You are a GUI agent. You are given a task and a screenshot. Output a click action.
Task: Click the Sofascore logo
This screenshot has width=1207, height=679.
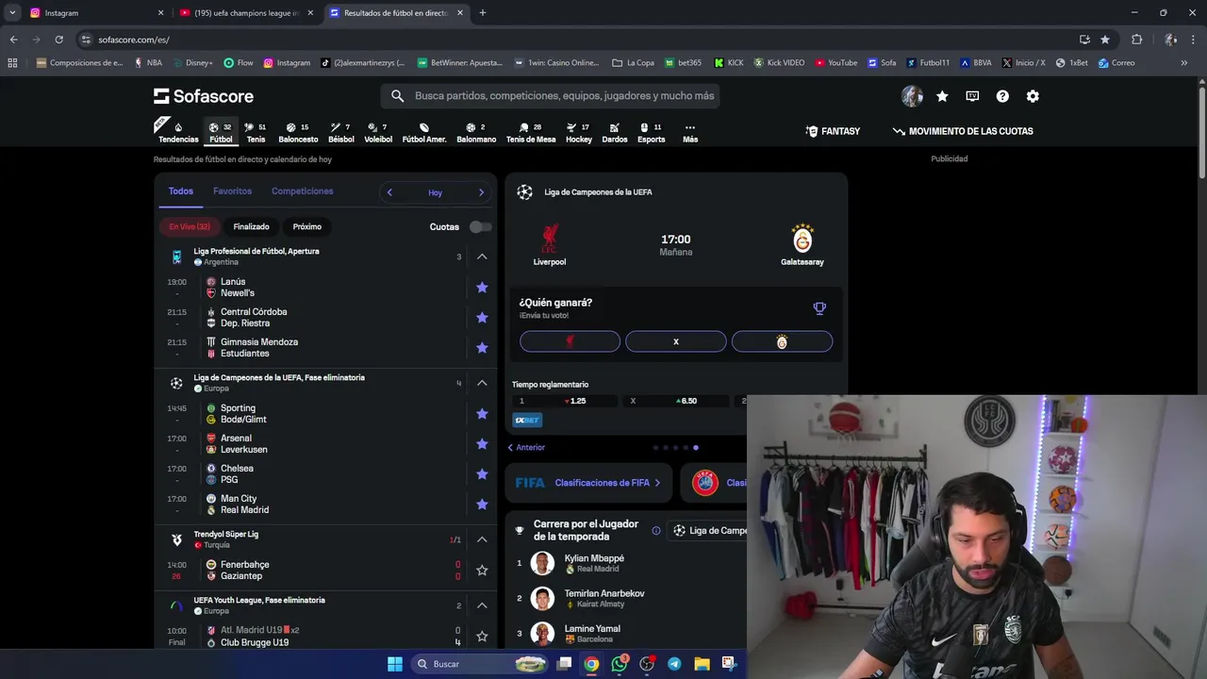(x=204, y=96)
